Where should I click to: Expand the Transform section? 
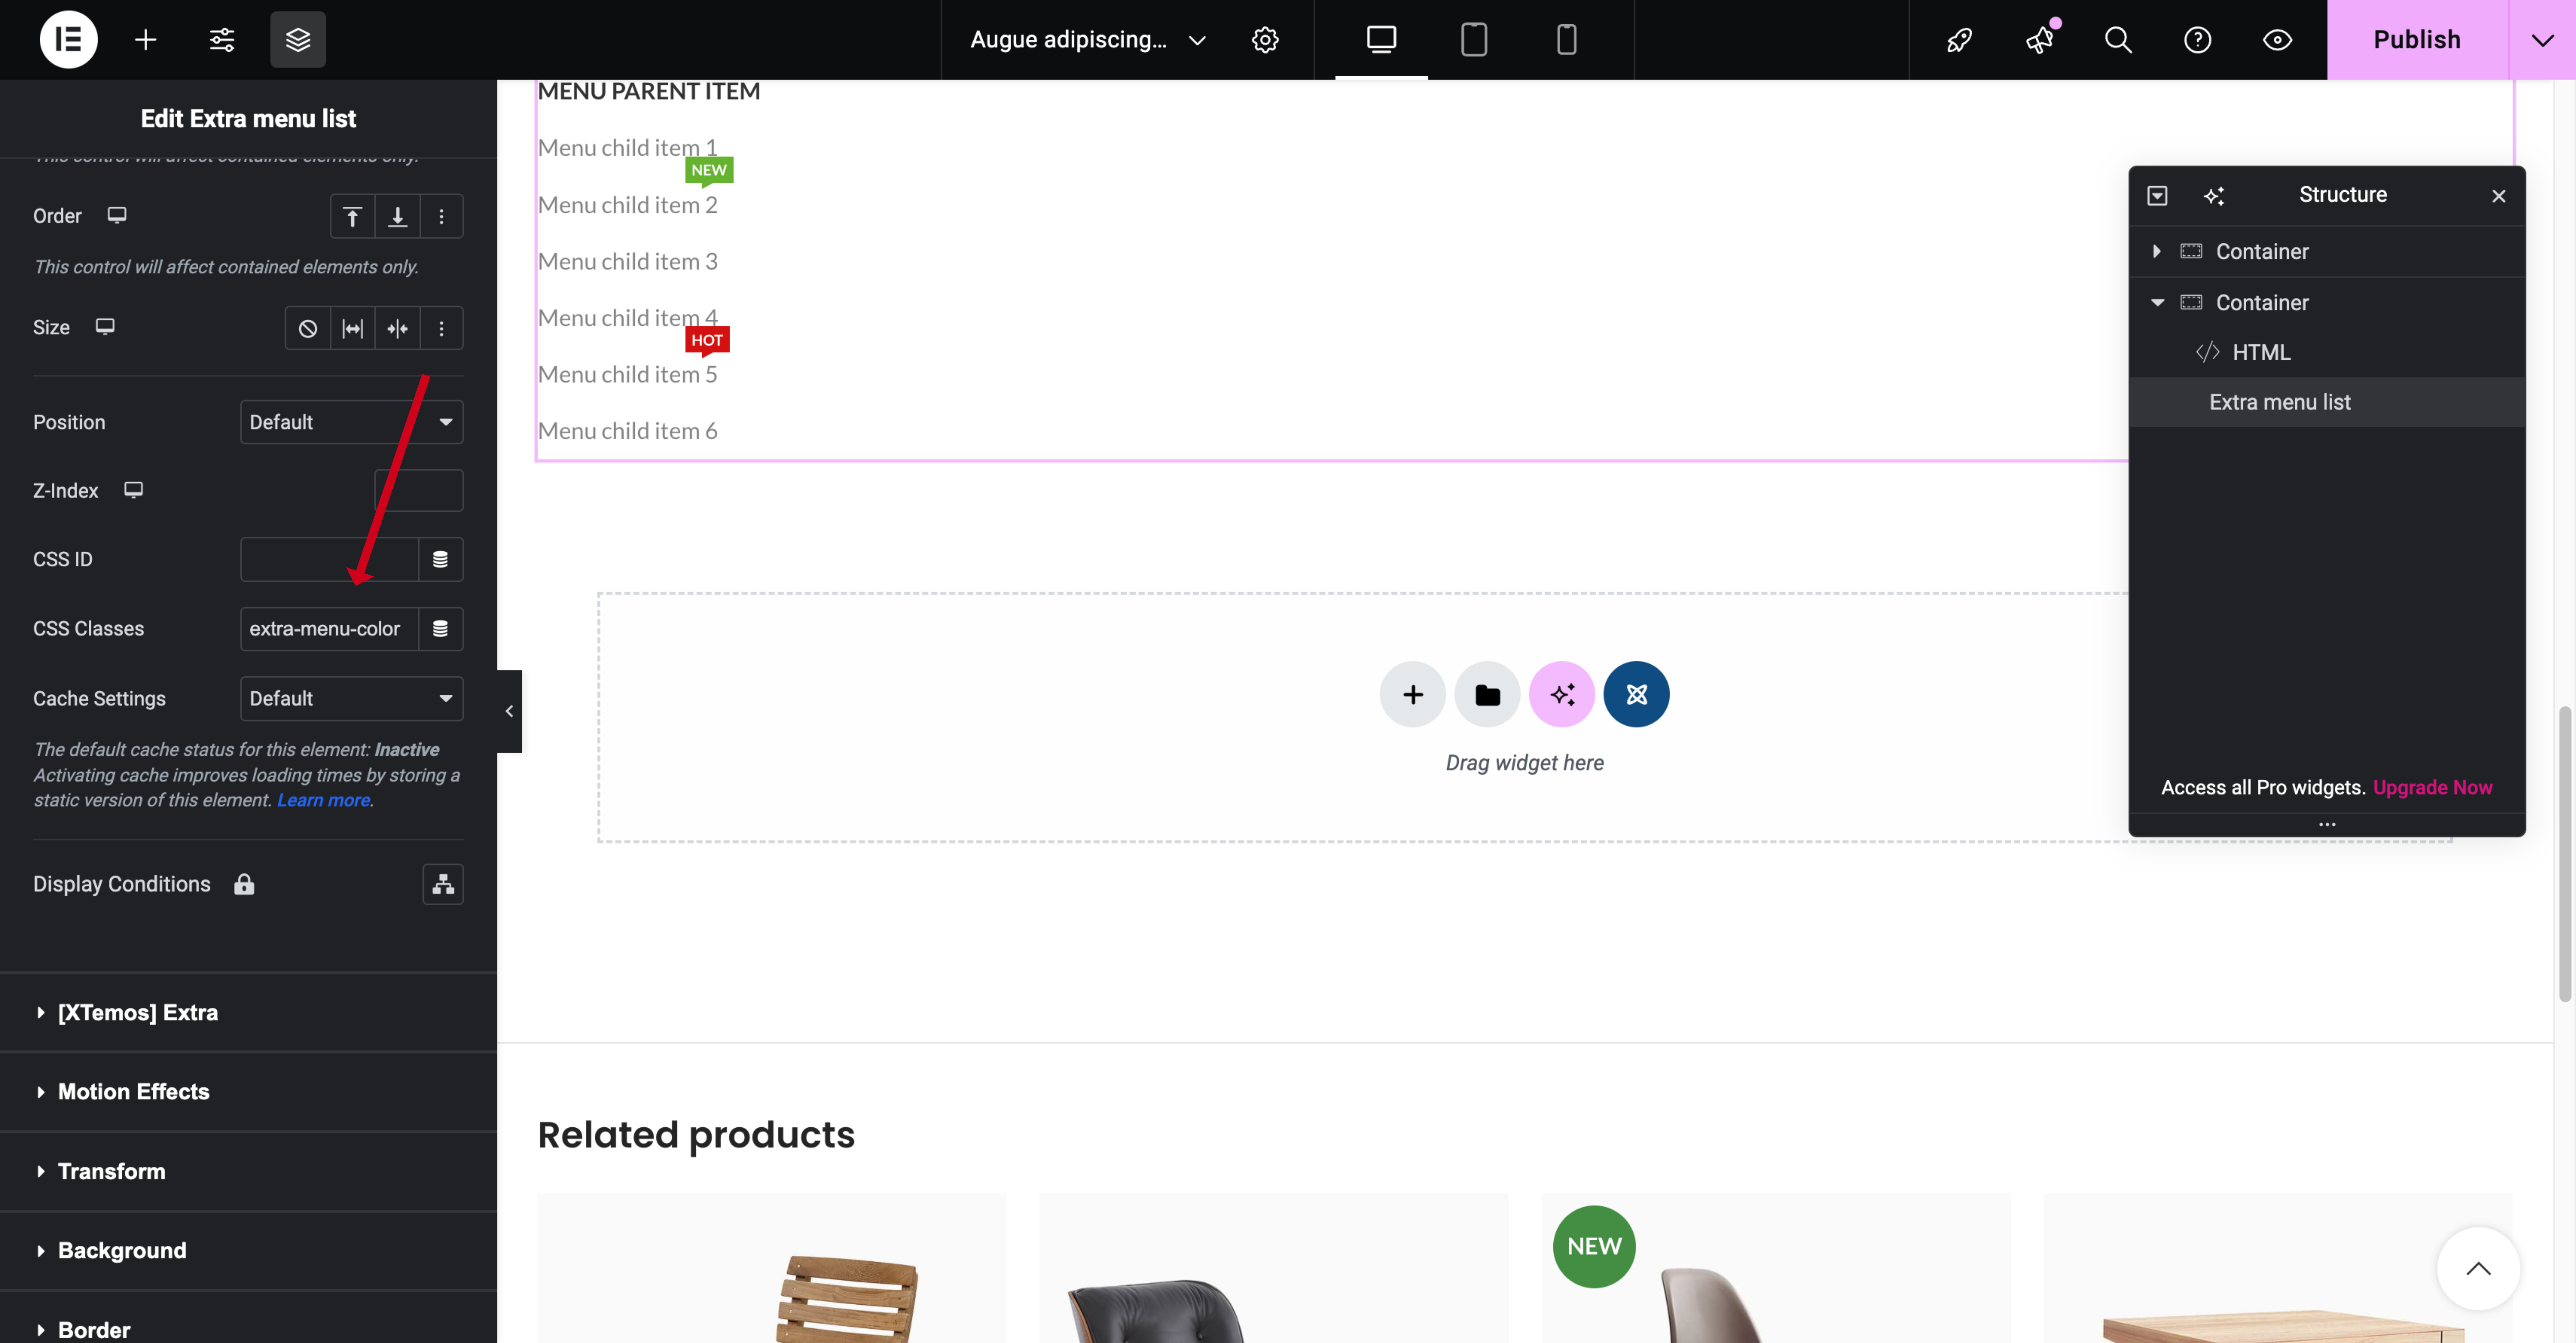(x=248, y=1171)
